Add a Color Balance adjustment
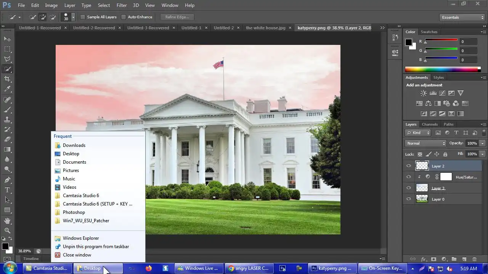 tap(428, 103)
